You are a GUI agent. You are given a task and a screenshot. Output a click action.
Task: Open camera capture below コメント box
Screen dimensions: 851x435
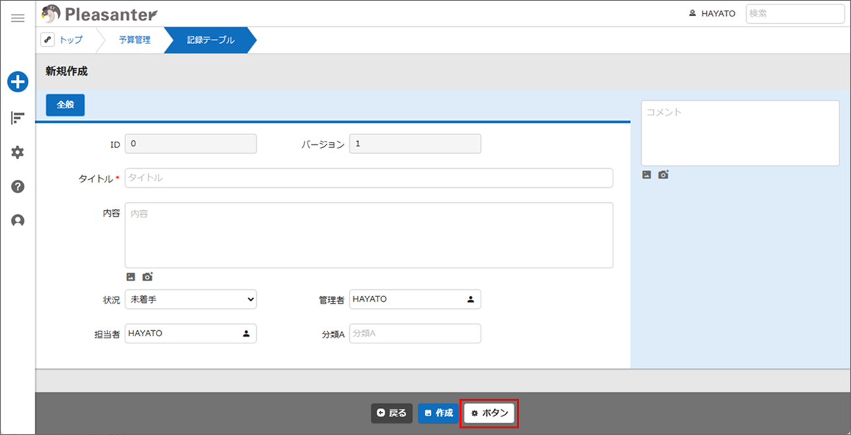pos(664,175)
